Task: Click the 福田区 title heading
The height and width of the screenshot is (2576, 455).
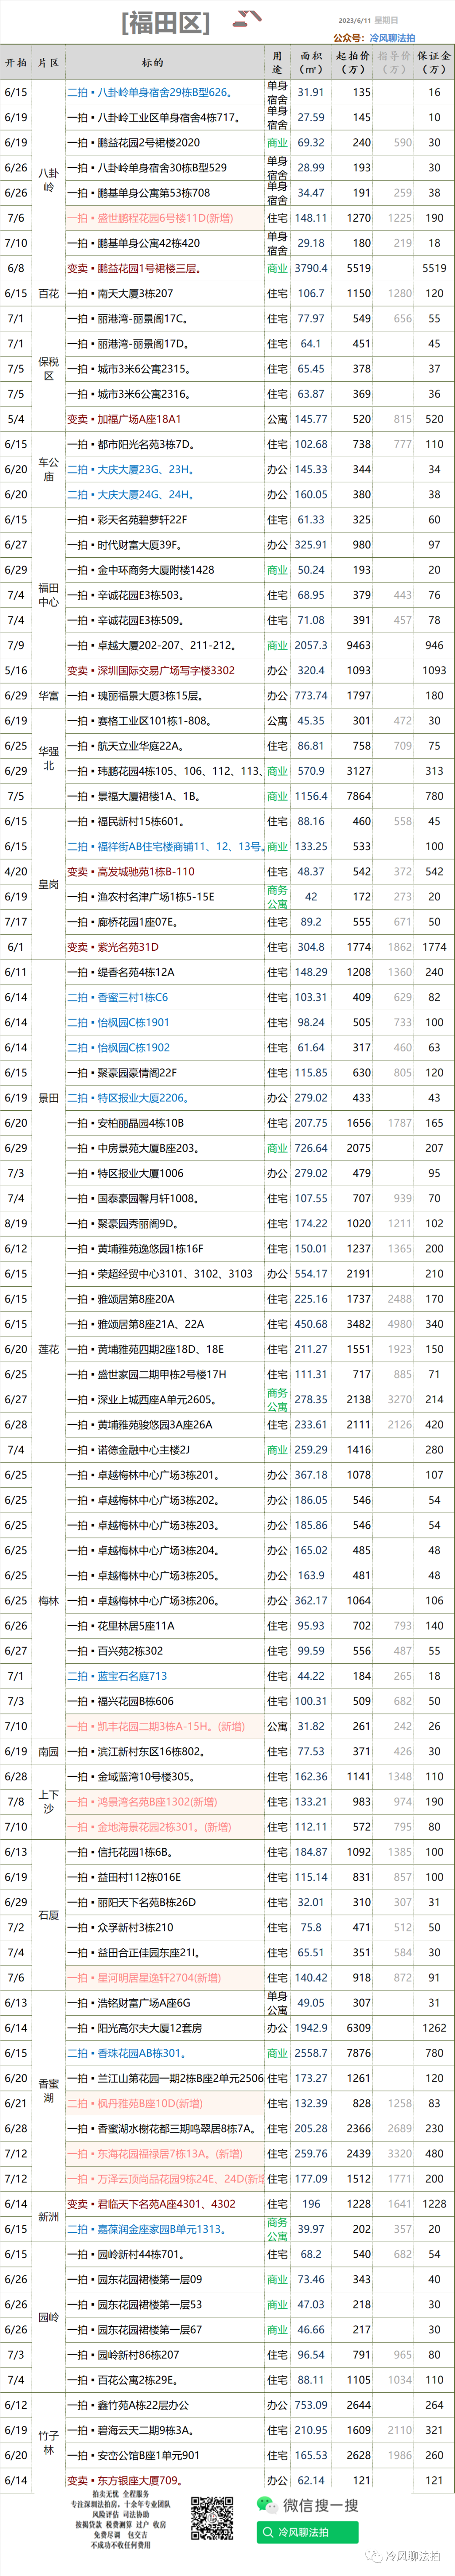Action: tap(166, 23)
